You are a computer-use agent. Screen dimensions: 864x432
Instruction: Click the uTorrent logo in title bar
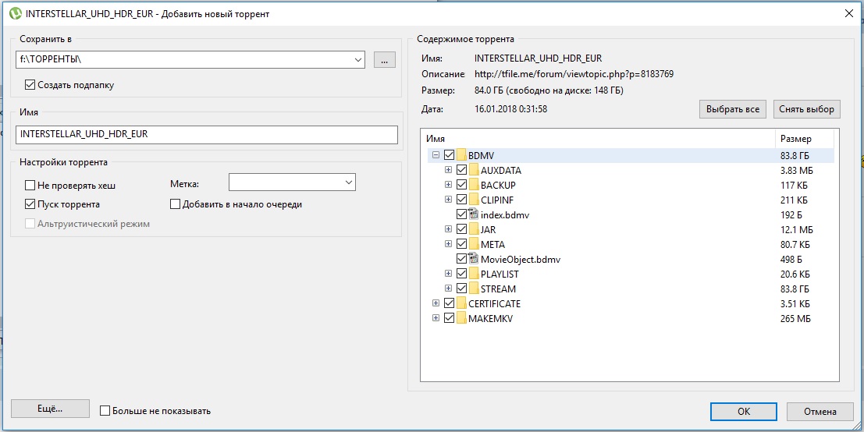pyautogui.click(x=14, y=12)
